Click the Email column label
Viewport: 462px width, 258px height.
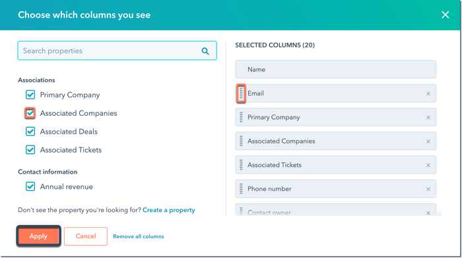point(255,93)
